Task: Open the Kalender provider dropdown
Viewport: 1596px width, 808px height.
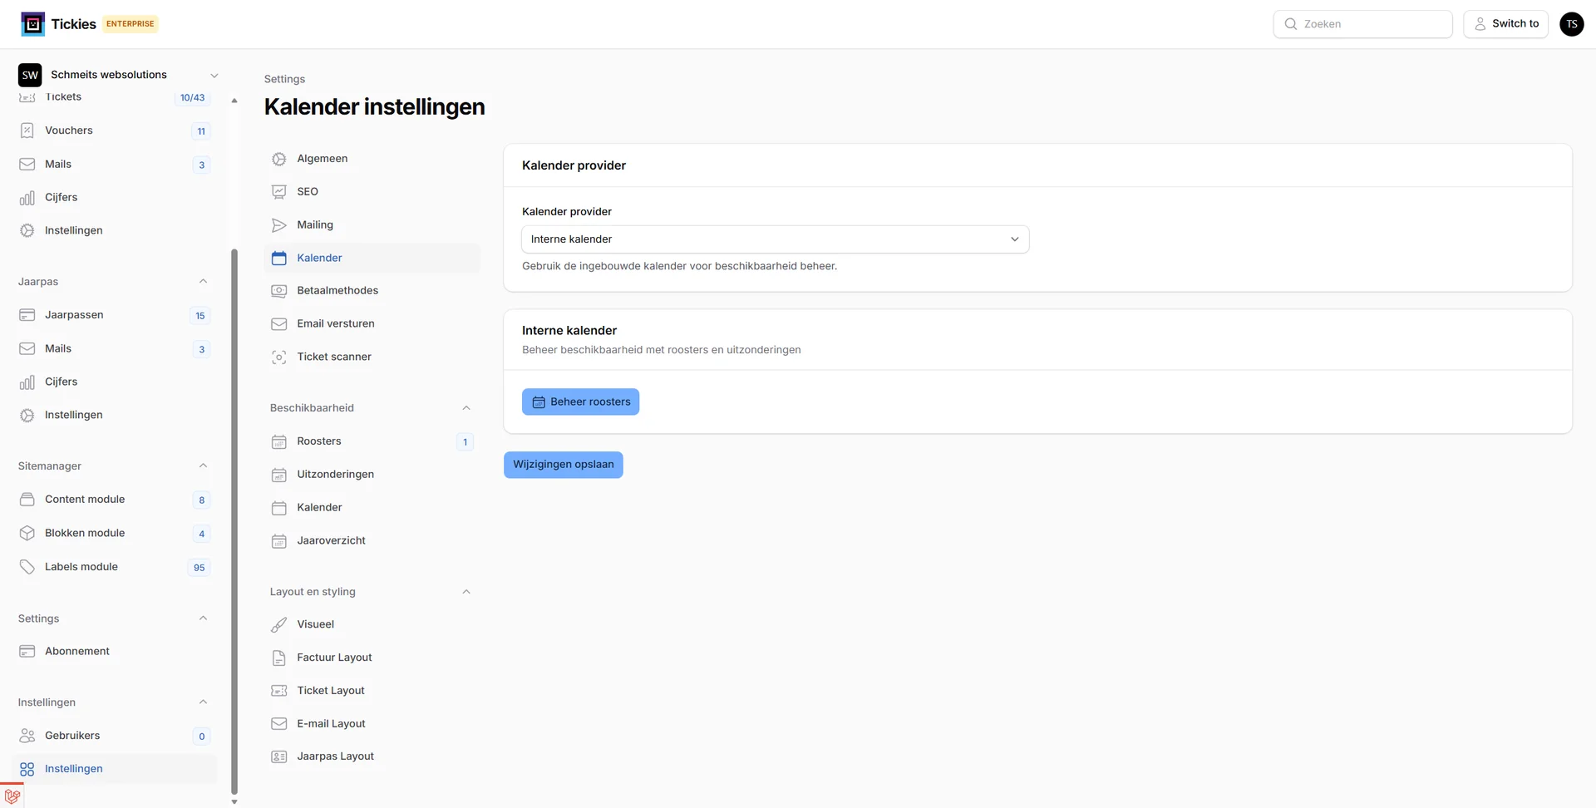Action: click(x=774, y=239)
